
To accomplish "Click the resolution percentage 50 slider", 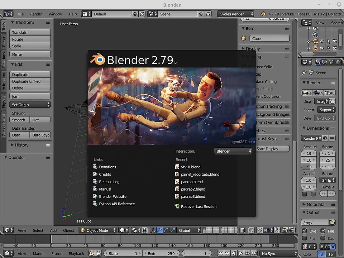I will point(309,167).
